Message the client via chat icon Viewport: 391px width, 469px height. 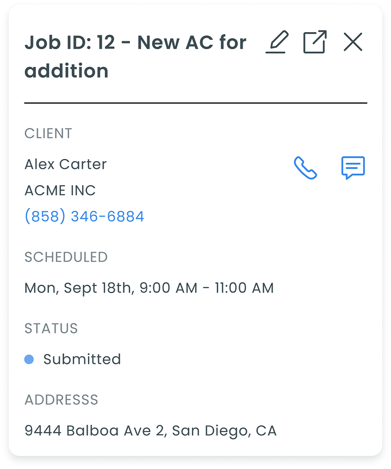pos(353,168)
